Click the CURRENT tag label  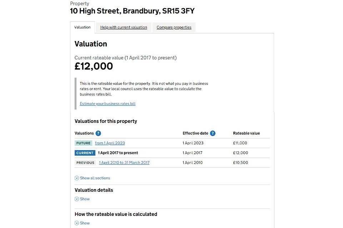pos(85,153)
